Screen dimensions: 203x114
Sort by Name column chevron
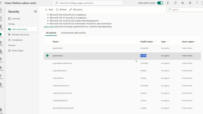pyautogui.click(x=60, y=42)
